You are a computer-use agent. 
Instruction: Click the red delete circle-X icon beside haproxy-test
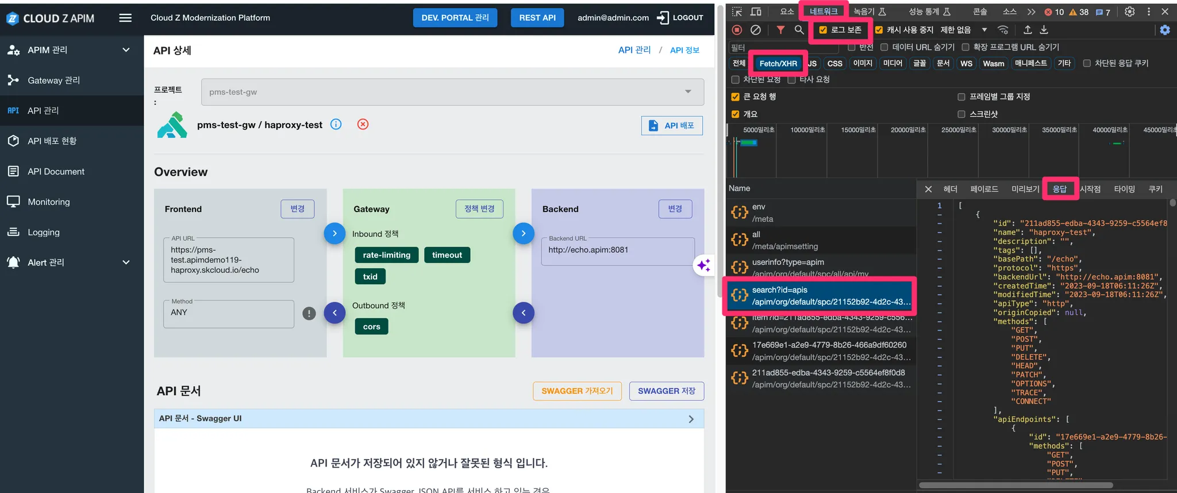tap(363, 124)
